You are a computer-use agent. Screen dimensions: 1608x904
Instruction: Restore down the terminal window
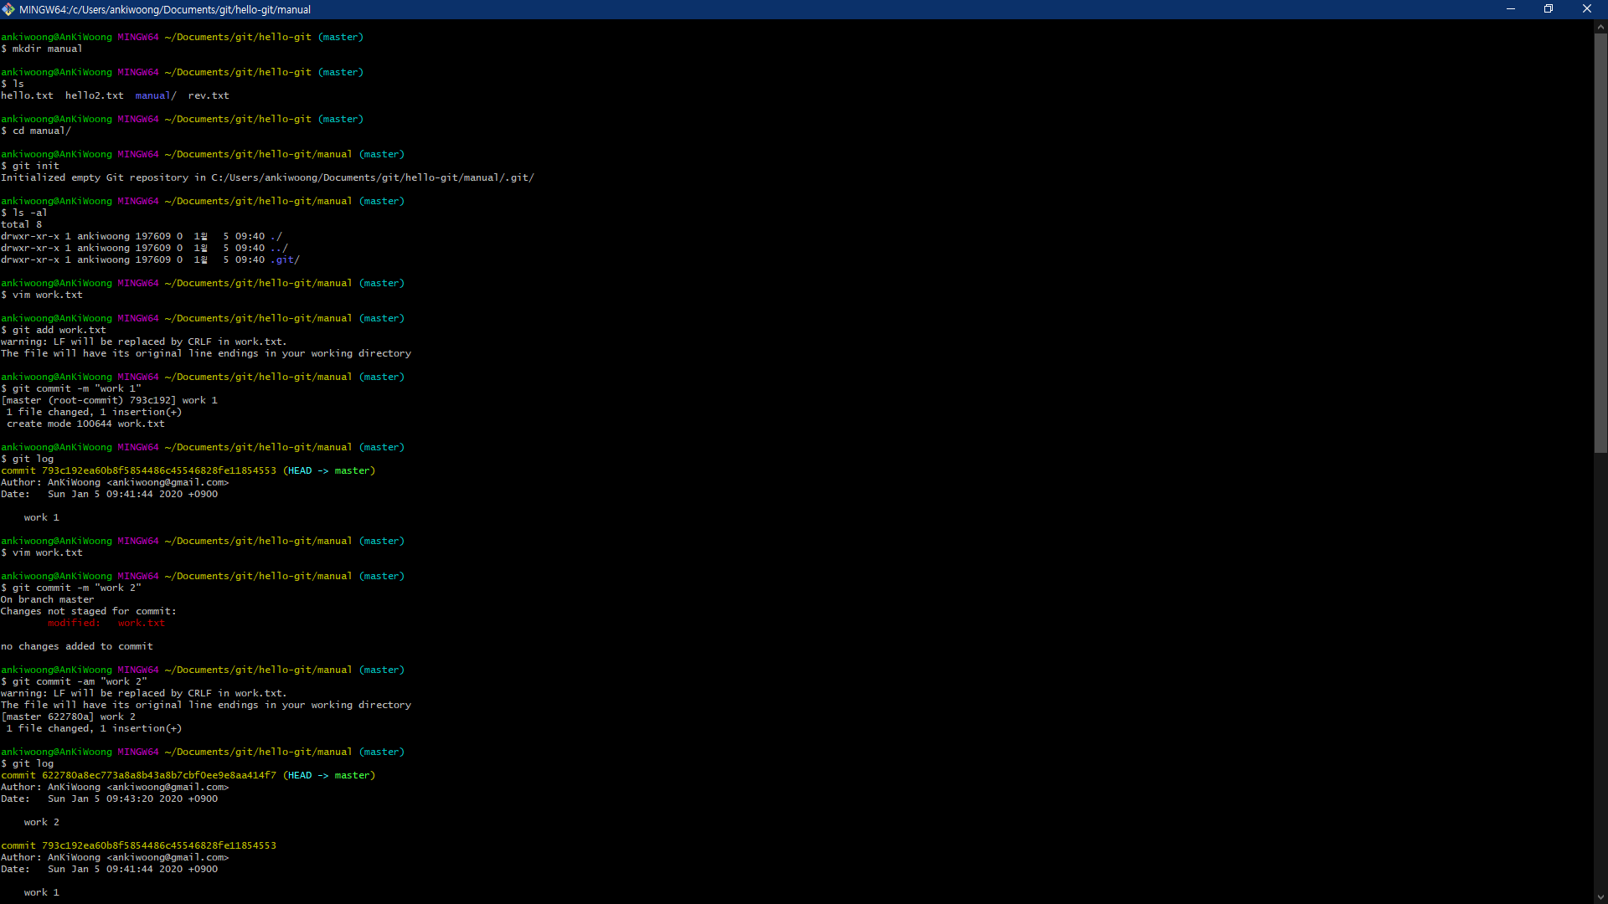[1549, 9]
